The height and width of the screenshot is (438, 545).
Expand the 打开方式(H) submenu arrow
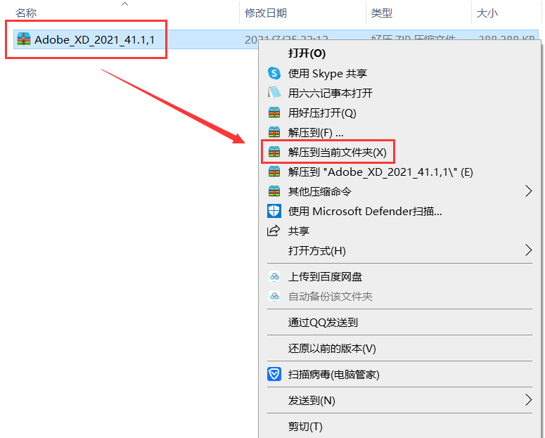tap(528, 250)
